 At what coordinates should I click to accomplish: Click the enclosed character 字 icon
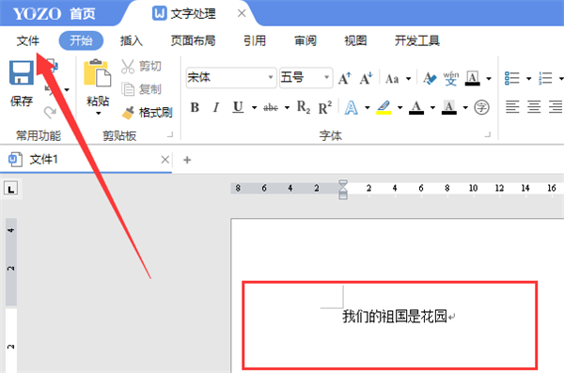[x=481, y=107]
